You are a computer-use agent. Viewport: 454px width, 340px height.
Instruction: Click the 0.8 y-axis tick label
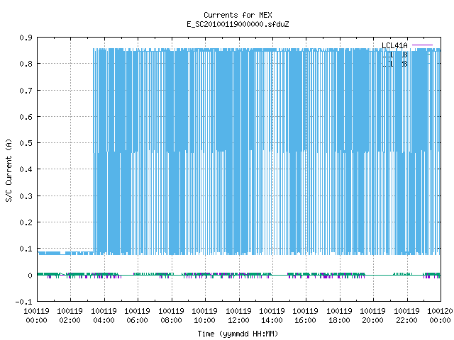click(26, 64)
